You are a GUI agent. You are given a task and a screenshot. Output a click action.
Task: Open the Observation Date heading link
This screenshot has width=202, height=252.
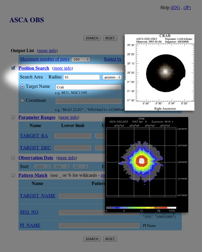[36, 158]
